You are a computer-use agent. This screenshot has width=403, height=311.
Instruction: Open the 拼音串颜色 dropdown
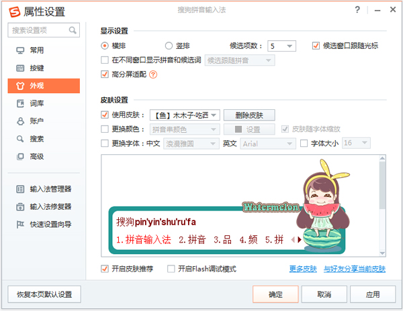click(185, 129)
